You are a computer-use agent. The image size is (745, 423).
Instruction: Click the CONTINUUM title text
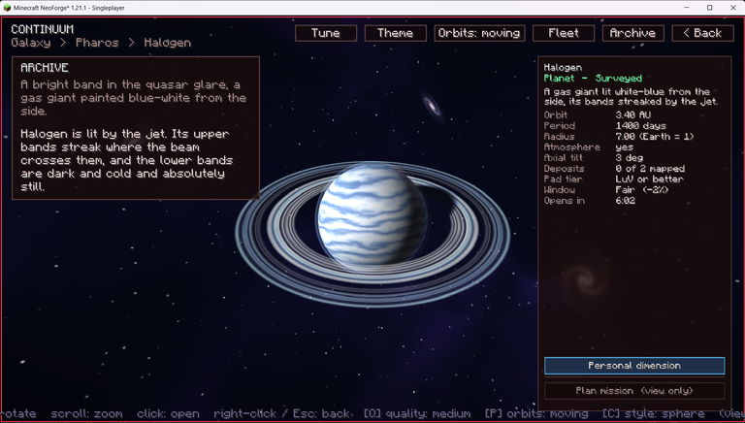click(x=43, y=29)
